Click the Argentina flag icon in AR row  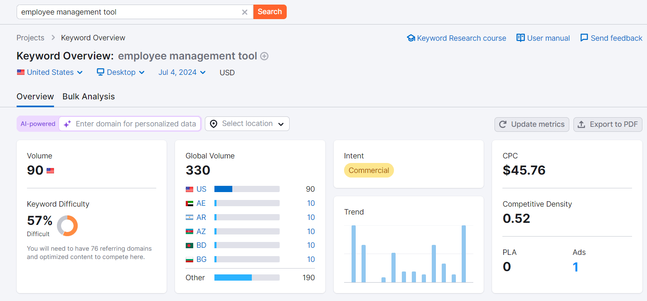[189, 217]
